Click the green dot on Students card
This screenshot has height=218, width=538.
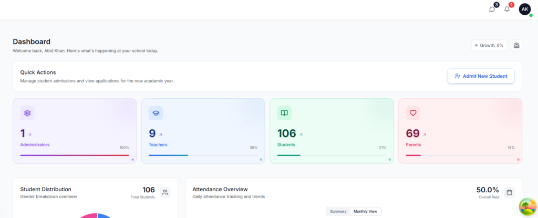pos(390,160)
